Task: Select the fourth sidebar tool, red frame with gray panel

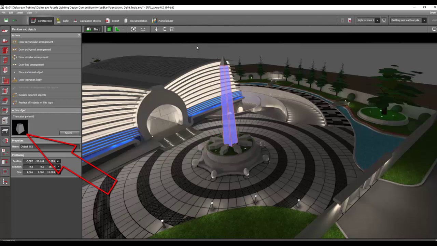Action: (x=5, y=60)
